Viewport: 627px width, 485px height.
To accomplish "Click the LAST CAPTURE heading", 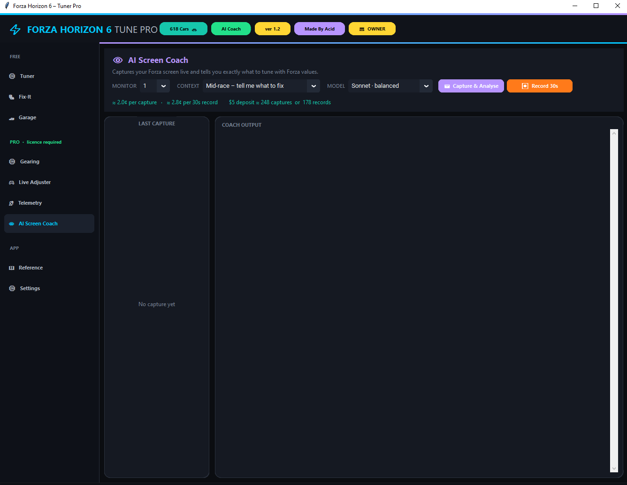I will coord(157,123).
